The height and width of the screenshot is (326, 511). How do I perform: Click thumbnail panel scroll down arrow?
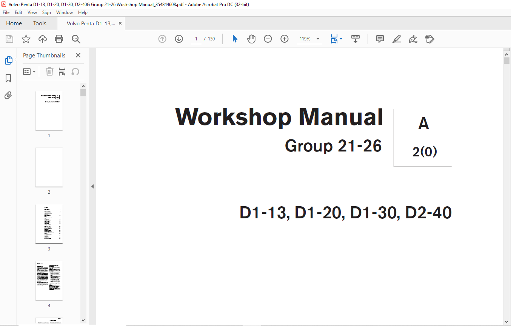pos(83,320)
